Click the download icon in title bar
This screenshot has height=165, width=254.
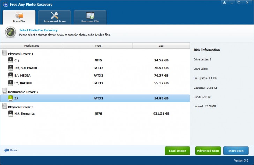[224, 2]
